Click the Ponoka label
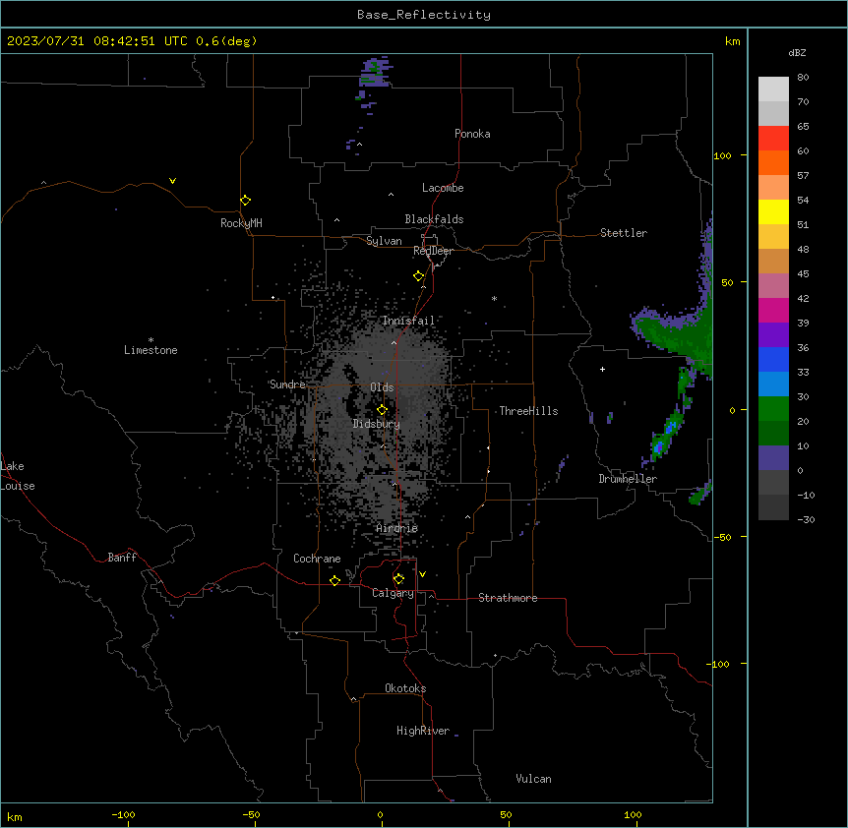Image resolution: width=848 pixels, height=828 pixels. click(x=472, y=134)
